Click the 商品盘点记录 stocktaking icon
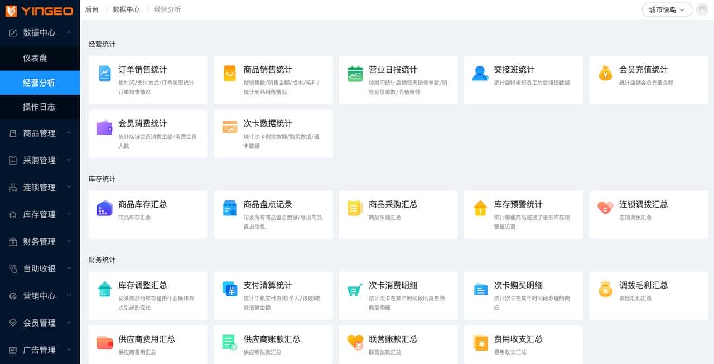 coord(229,209)
